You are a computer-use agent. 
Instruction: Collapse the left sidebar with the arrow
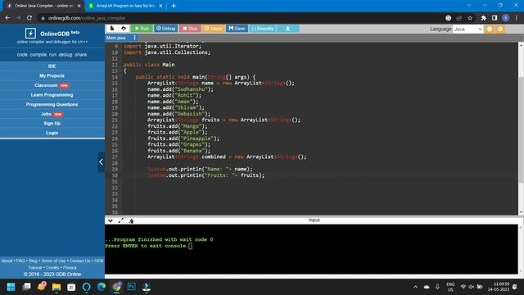point(102,162)
